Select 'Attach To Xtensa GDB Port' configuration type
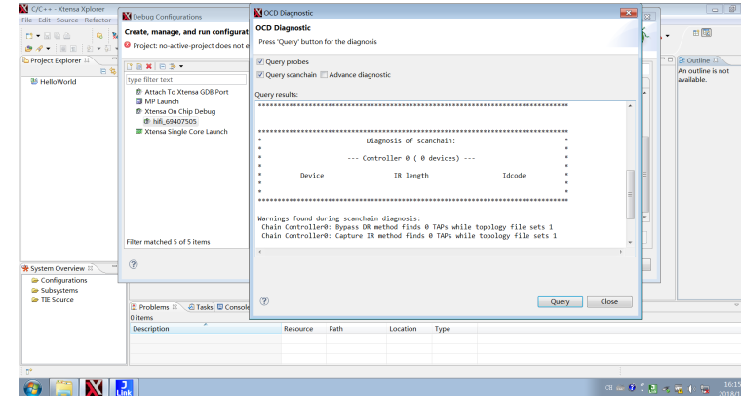 [186, 92]
